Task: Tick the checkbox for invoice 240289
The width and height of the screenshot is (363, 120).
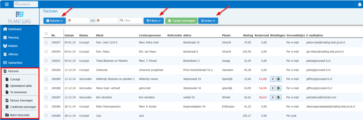Action: pos(46,79)
